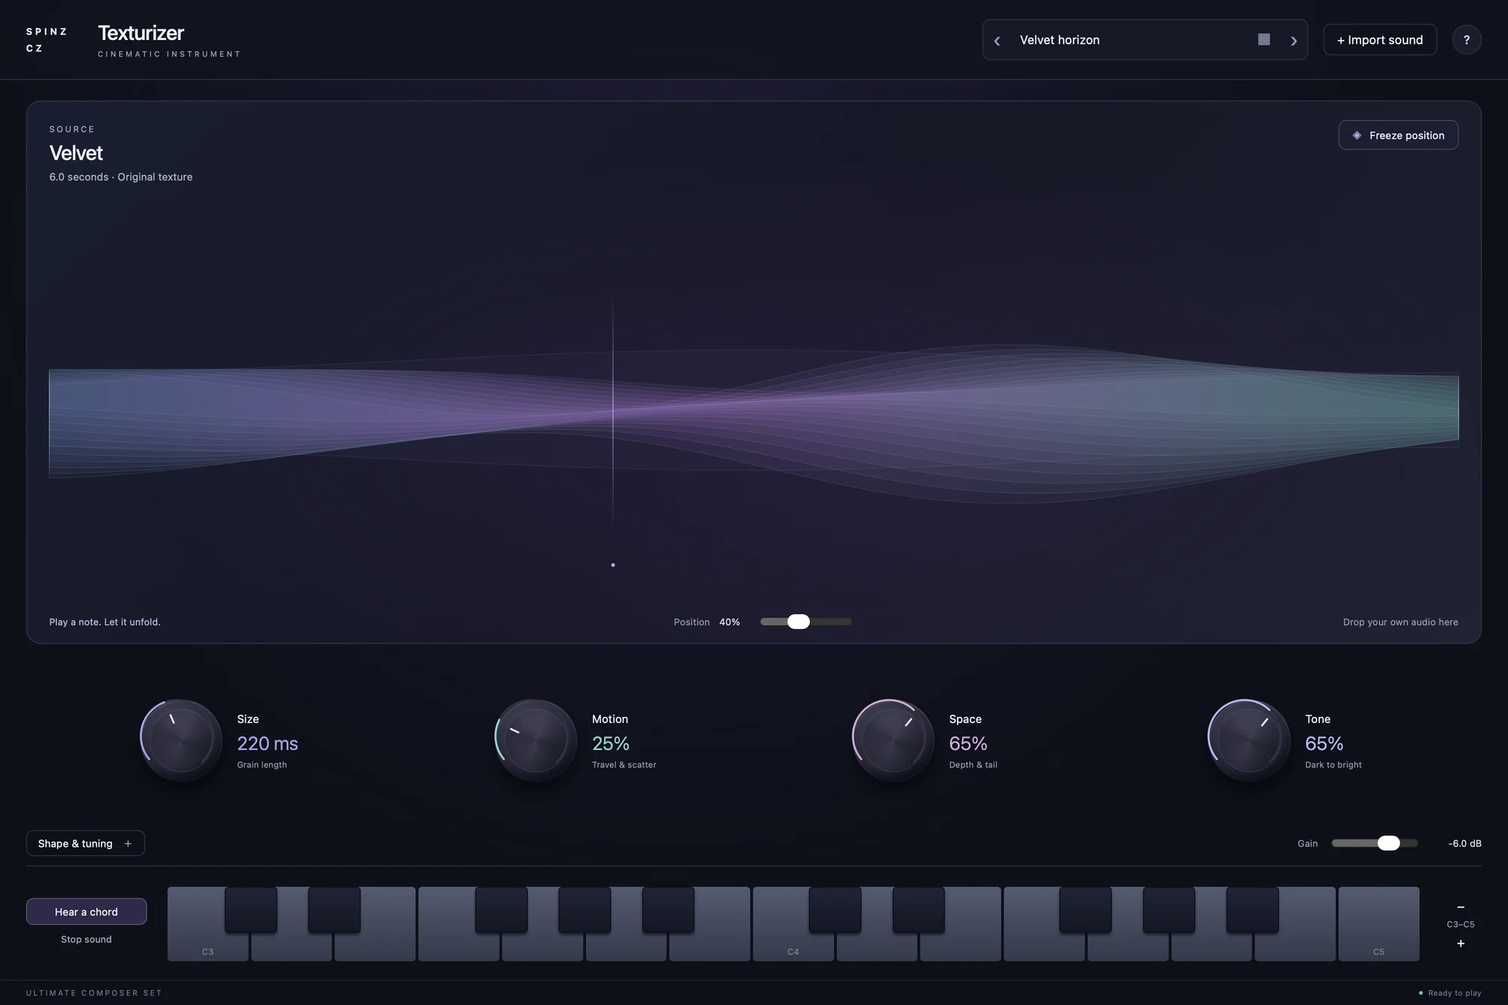Open help with question mark button

tap(1467, 40)
